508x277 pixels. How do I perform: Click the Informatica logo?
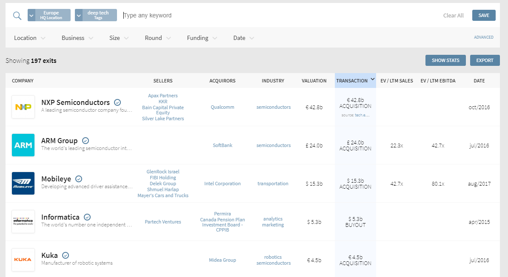coord(23,222)
